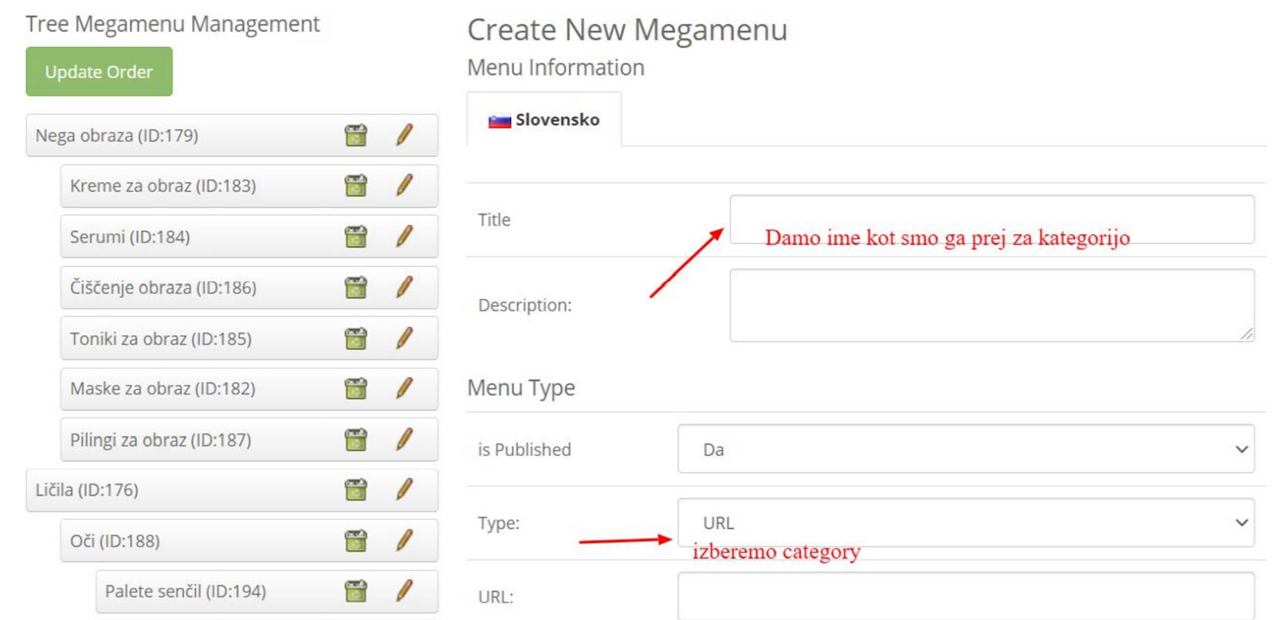Click edit pencil for Čiščenje obraza
This screenshot has height=620, width=1275.
pos(405,287)
